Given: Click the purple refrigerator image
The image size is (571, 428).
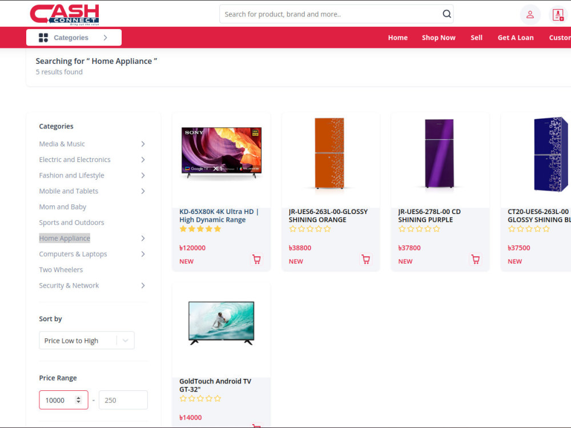Looking at the screenshot, I should pyautogui.click(x=439, y=153).
